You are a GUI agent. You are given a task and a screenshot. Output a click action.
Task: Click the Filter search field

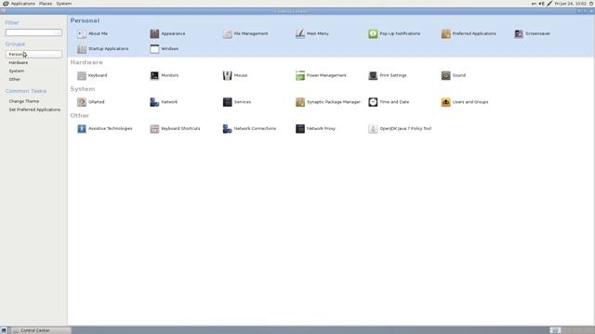33,32
